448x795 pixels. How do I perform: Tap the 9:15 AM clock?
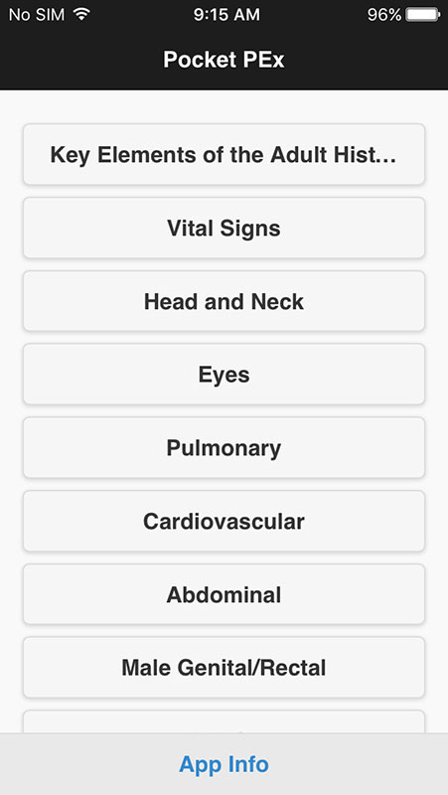coord(226,15)
